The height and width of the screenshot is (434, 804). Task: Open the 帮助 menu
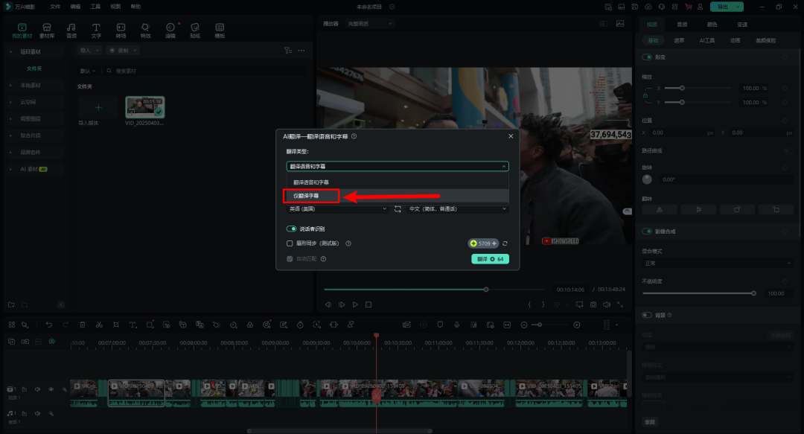135,7
